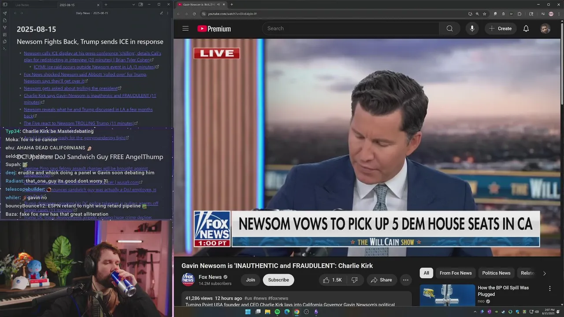The image size is (564, 317).
Task: Open Spotify from the taskbar
Action: [277, 312]
